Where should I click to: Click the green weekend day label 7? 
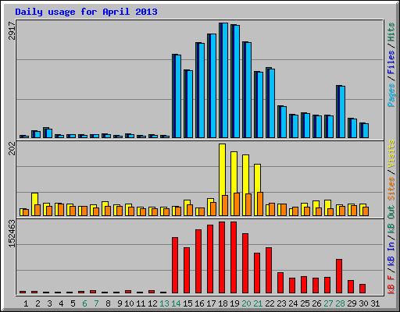coord(96,303)
